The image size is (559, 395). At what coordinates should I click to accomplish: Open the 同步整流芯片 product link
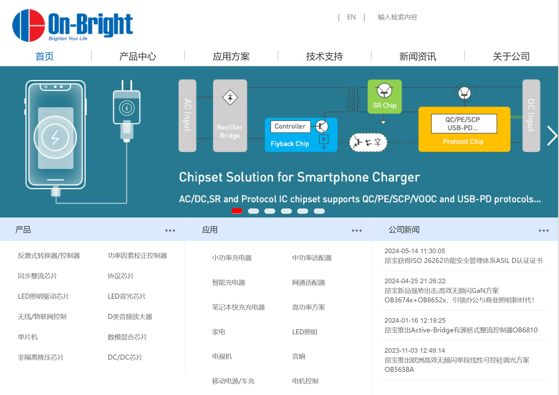(38, 276)
